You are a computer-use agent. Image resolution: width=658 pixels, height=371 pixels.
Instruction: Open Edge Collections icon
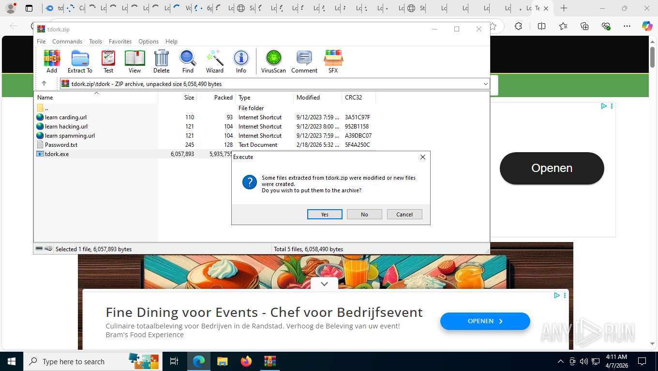[584, 26]
